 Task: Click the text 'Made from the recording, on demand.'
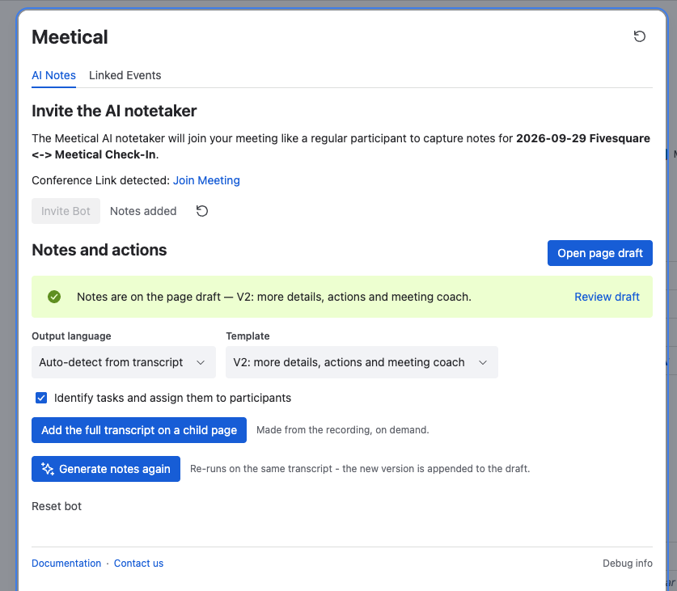tap(343, 430)
